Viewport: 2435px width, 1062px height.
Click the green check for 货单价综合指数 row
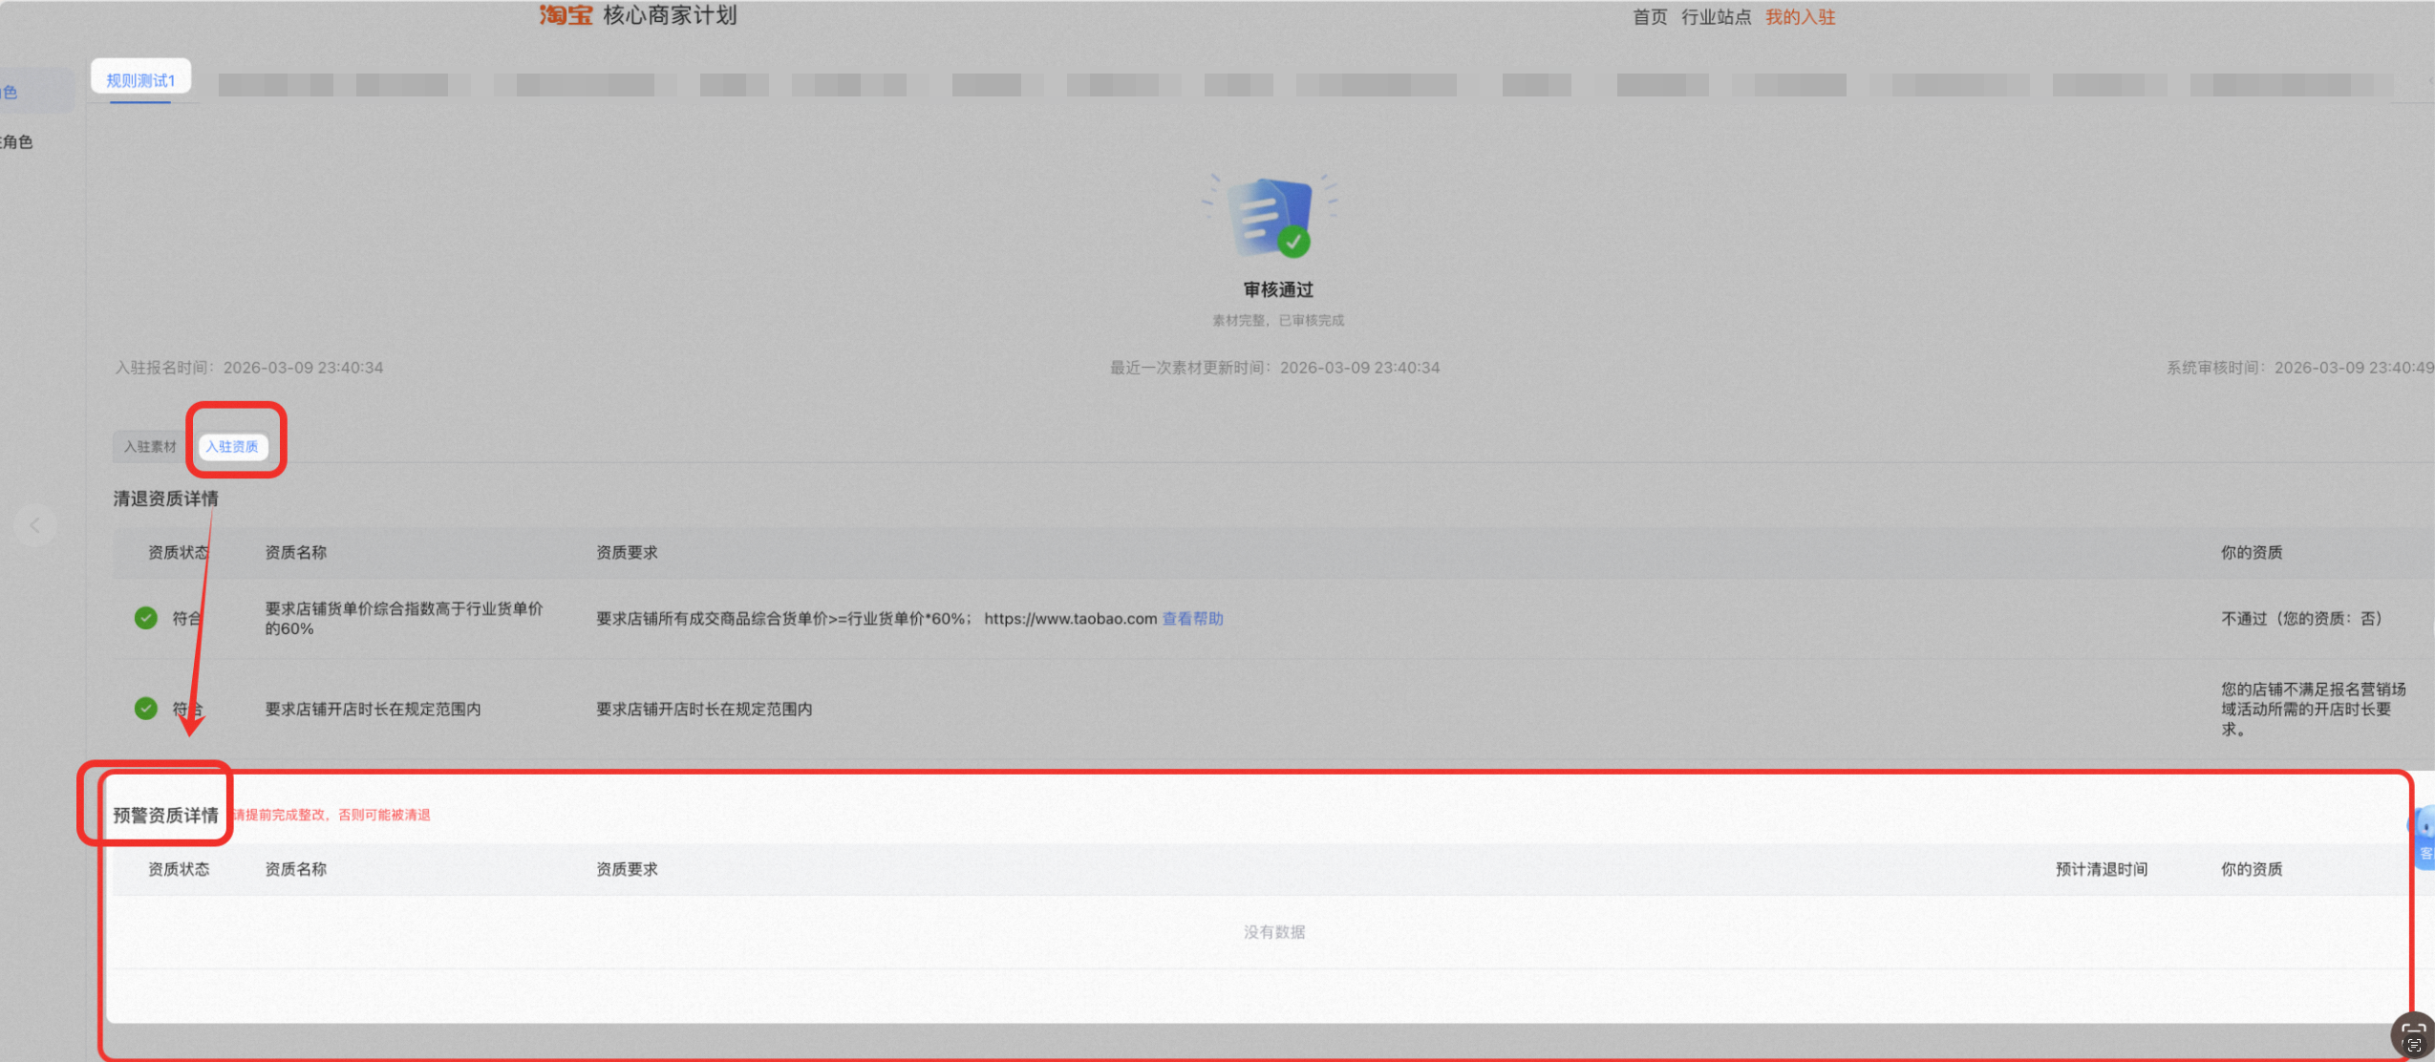[145, 618]
